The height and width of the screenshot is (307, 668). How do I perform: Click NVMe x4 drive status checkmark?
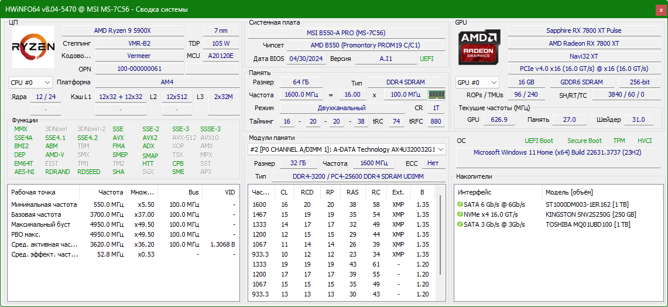[x=460, y=214]
